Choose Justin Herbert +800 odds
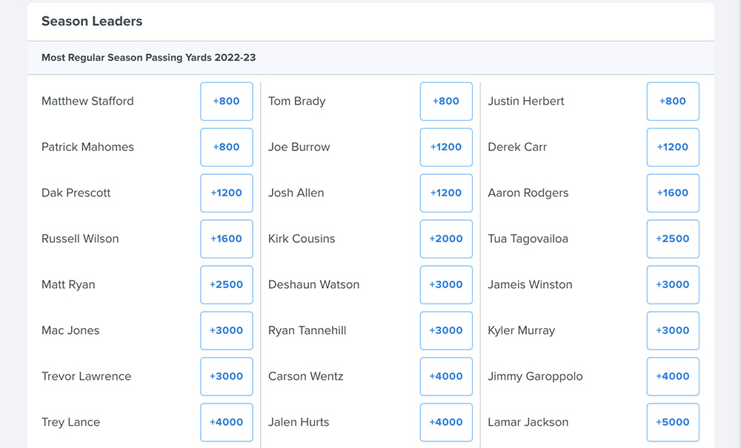The height and width of the screenshot is (448, 741). [x=673, y=101]
